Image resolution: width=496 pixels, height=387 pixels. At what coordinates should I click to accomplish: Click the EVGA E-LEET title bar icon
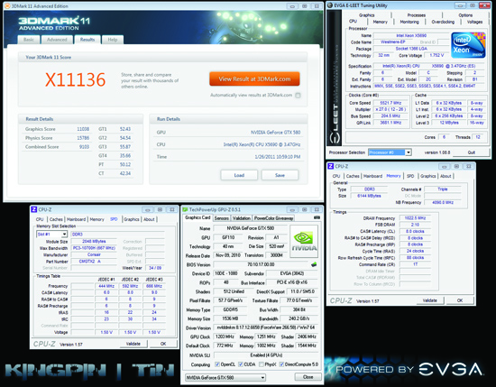click(330, 5)
